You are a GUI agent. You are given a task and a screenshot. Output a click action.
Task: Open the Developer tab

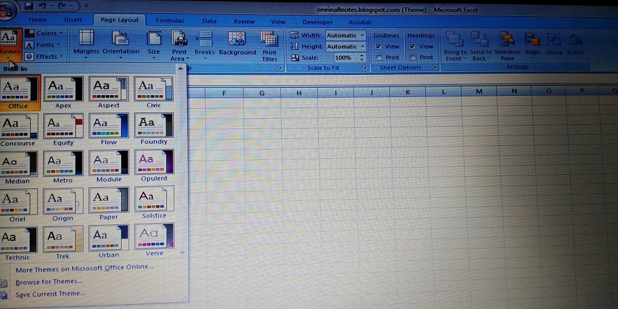pos(318,22)
